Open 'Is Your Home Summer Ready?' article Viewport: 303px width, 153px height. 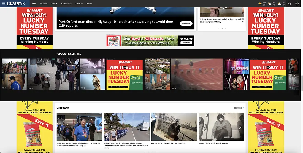click(220, 20)
